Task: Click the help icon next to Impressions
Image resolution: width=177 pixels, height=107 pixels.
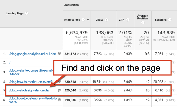Action: [x=83, y=20]
